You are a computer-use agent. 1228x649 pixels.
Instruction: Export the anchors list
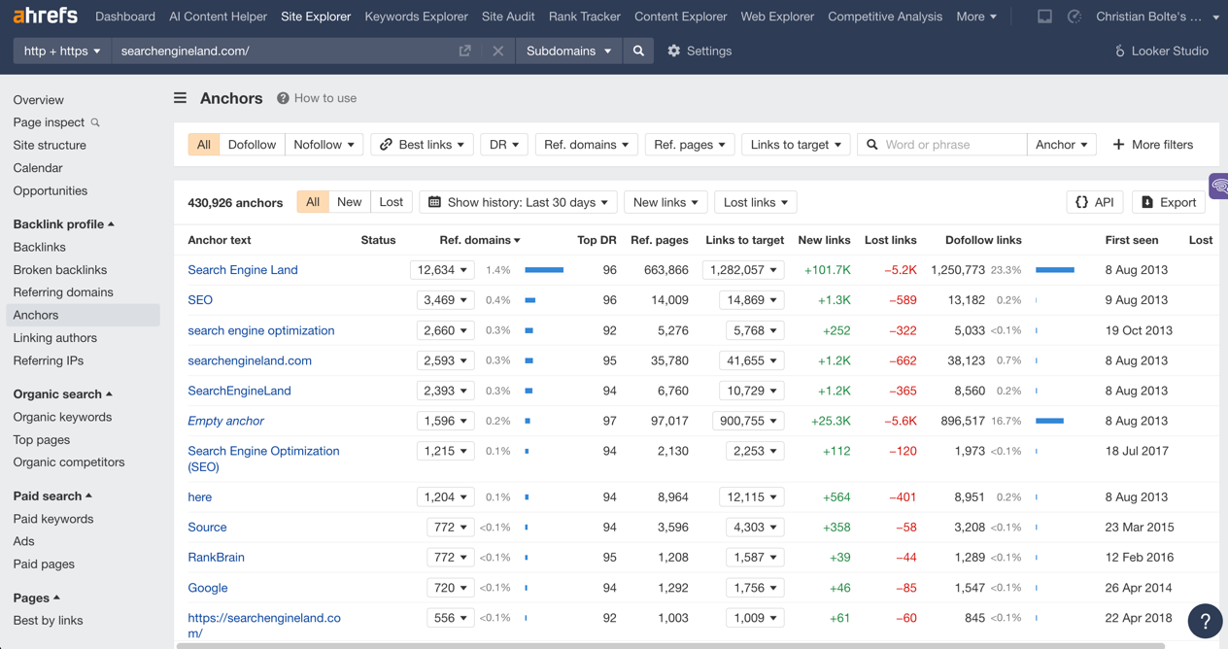click(x=1169, y=202)
